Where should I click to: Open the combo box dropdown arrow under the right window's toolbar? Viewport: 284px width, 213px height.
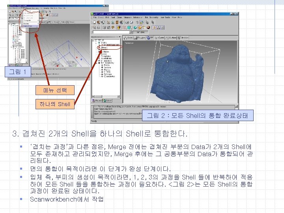point(130,32)
